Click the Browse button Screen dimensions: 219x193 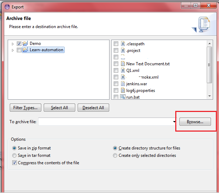pyautogui.click(x=195, y=122)
